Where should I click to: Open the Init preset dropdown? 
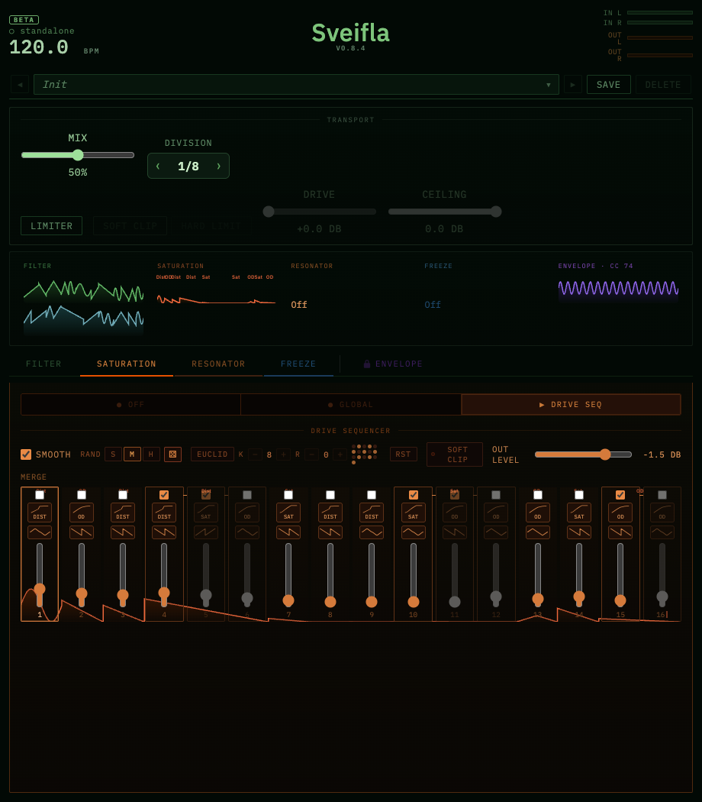296,84
